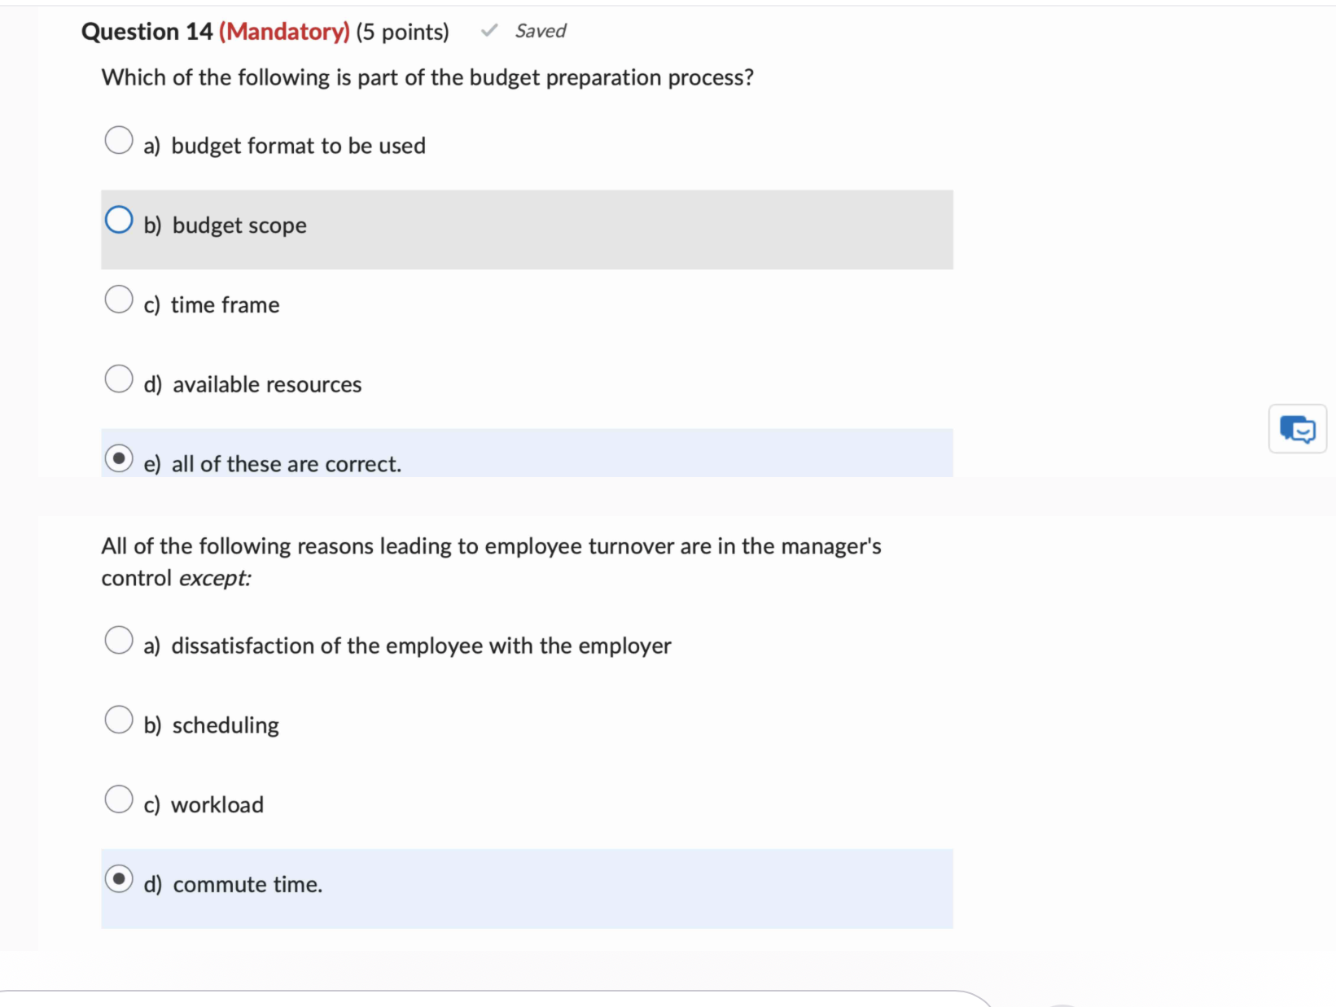Pick 'commute time' as the answer
This screenshot has height=1007, width=1336.
120,879
